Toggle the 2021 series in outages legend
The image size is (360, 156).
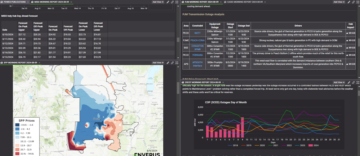coord(273,145)
